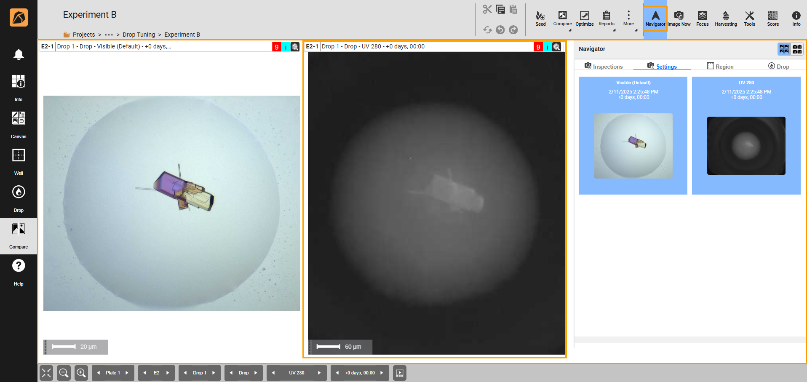Click the red score 9 badge on UV 280 pane

[538, 47]
